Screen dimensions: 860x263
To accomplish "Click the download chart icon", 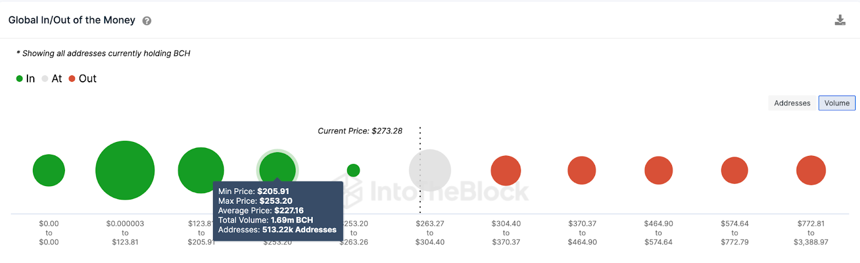I will pyautogui.click(x=840, y=20).
